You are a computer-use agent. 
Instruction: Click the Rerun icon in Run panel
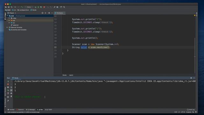(x=8, y=81)
